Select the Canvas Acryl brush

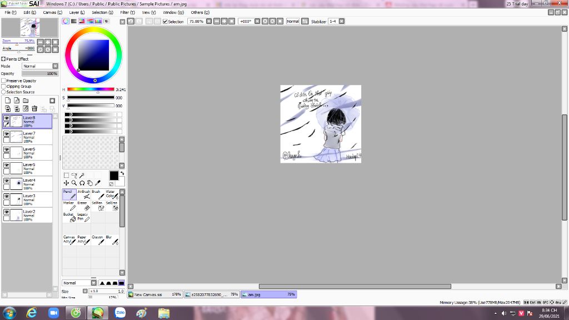69,240
